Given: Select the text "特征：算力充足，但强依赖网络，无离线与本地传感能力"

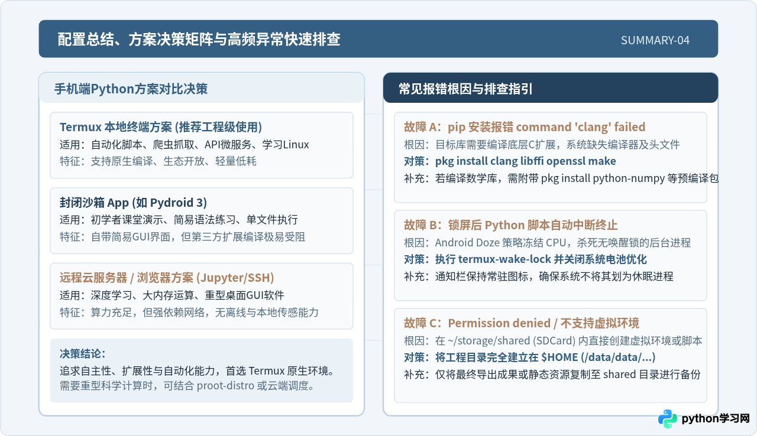Looking at the screenshot, I should 189,312.
